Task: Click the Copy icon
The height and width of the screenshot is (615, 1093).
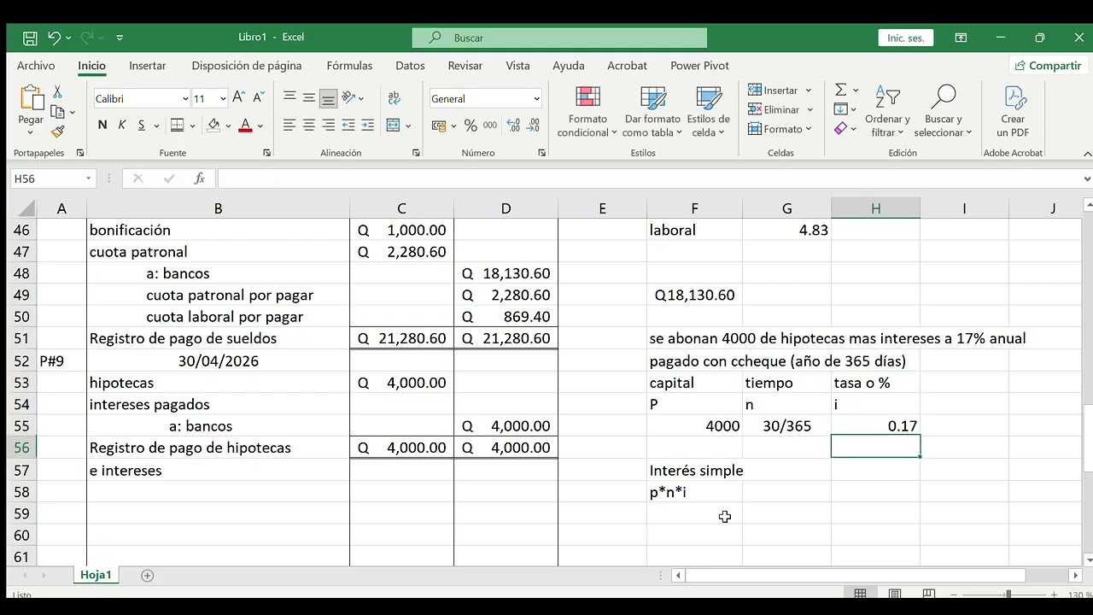Action: point(57,112)
